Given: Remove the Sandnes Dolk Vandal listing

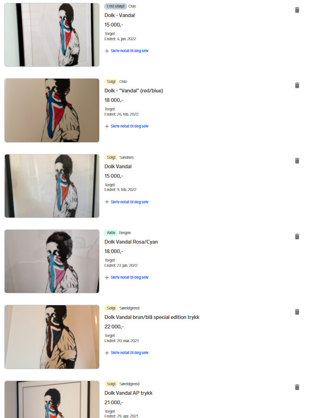Looking at the screenshot, I should 297,161.
